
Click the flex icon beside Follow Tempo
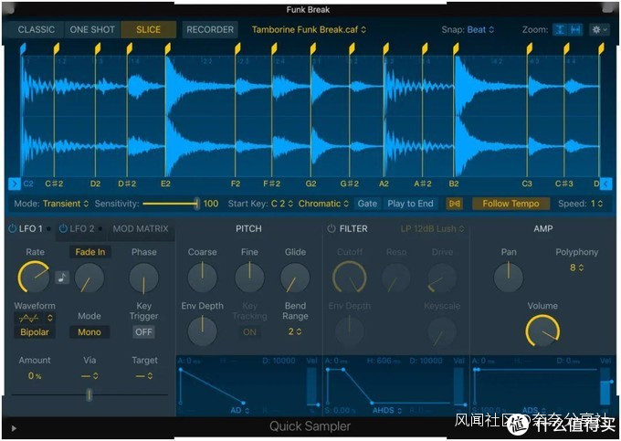(x=454, y=204)
